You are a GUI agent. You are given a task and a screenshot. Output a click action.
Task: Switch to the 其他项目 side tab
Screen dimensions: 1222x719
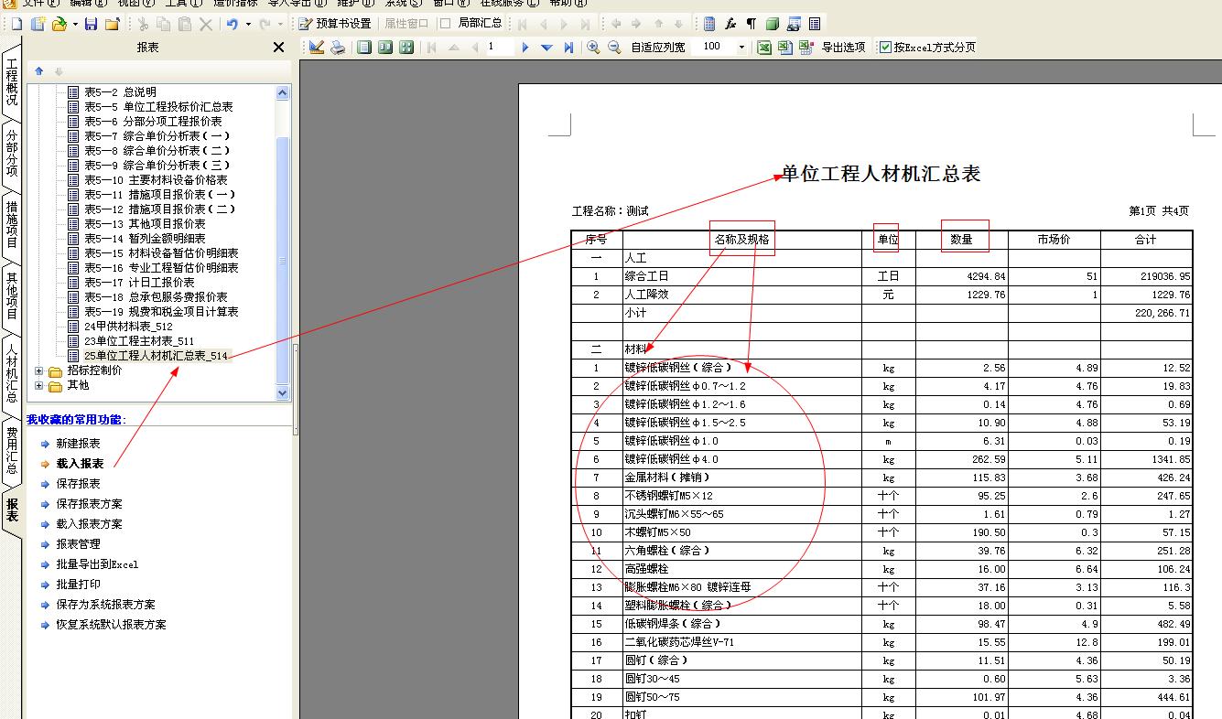tap(12, 295)
